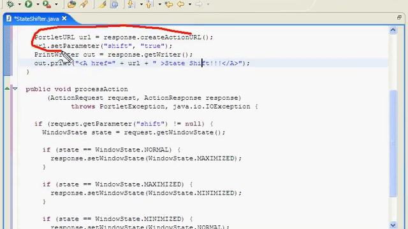Click 'response.setWindowState(WindowState.MAXIMIZED);' line
Screen dimensions: 408x229
point(146,158)
